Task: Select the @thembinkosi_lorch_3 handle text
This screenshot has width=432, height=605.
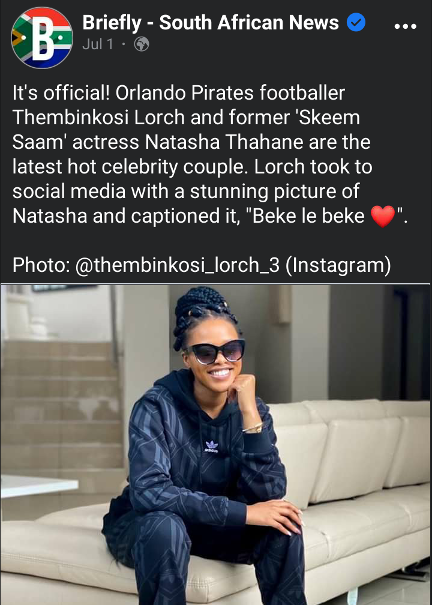Action: point(178,265)
